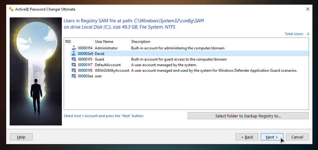Close the Password Changer window

307,9
